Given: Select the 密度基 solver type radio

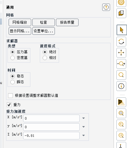Looking at the screenshot, I should click(13, 58).
